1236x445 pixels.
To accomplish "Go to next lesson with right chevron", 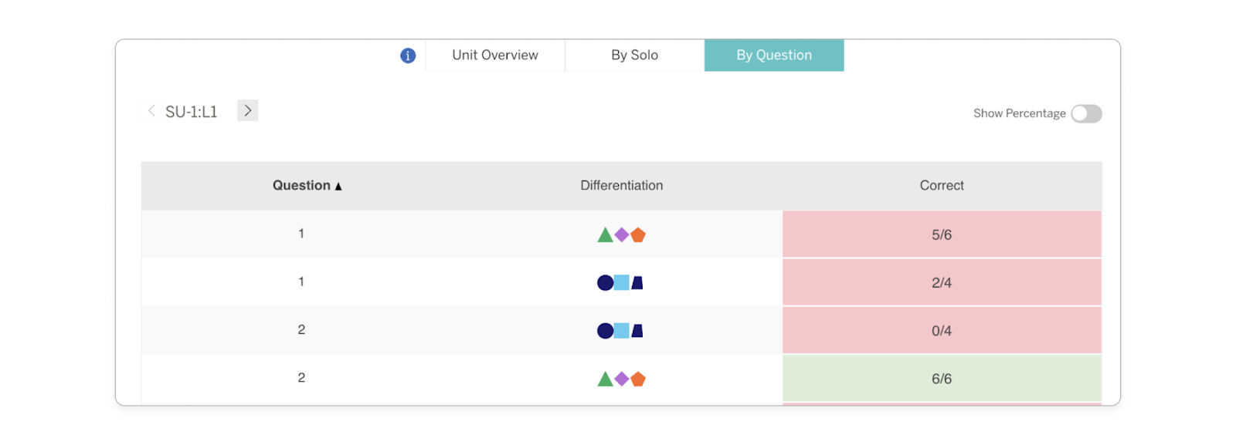I will 247,111.
